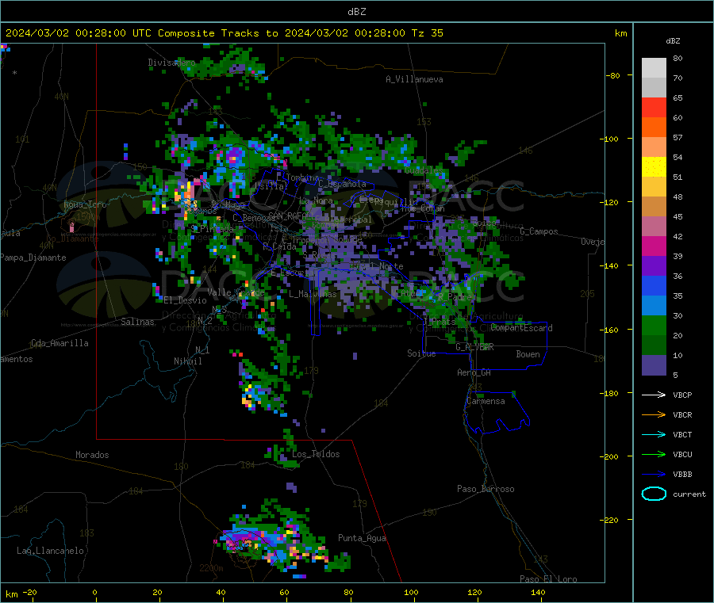This screenshot has width=714, height=603.
Task: Click the 'VBBB' legend text
Action: click(682, 474)
